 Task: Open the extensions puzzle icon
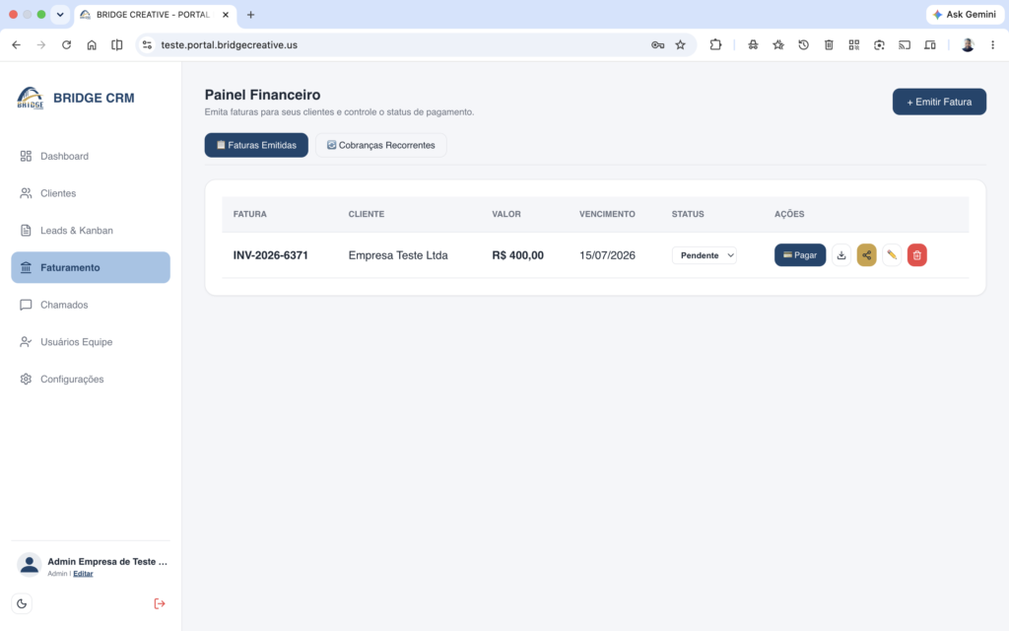point(715,45)
